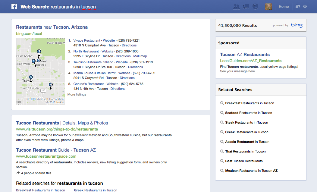Visit Website link for Mama Louisa's
Viewport: 317px width, 192px height.
click(124, 73)
